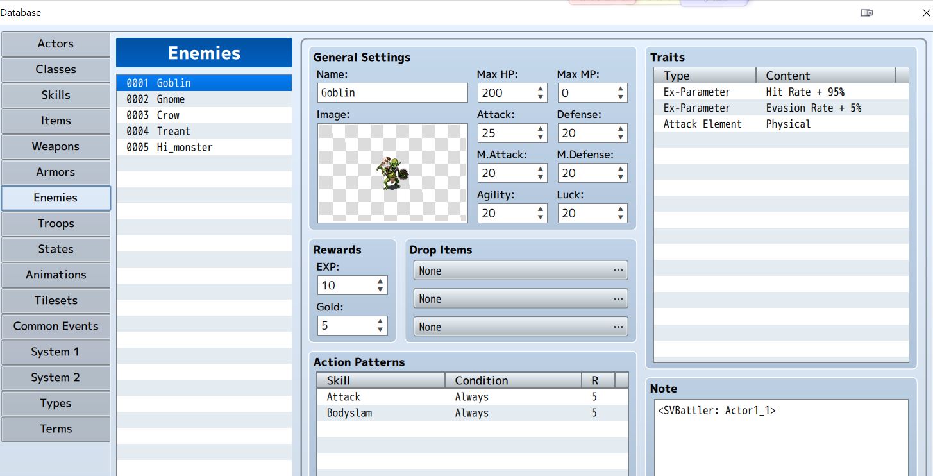Image resolution: width=933 pixels, height=476 pixels.
Task: Open the System 1 tab
Action: pyautogui.click(x=56, y=352)
